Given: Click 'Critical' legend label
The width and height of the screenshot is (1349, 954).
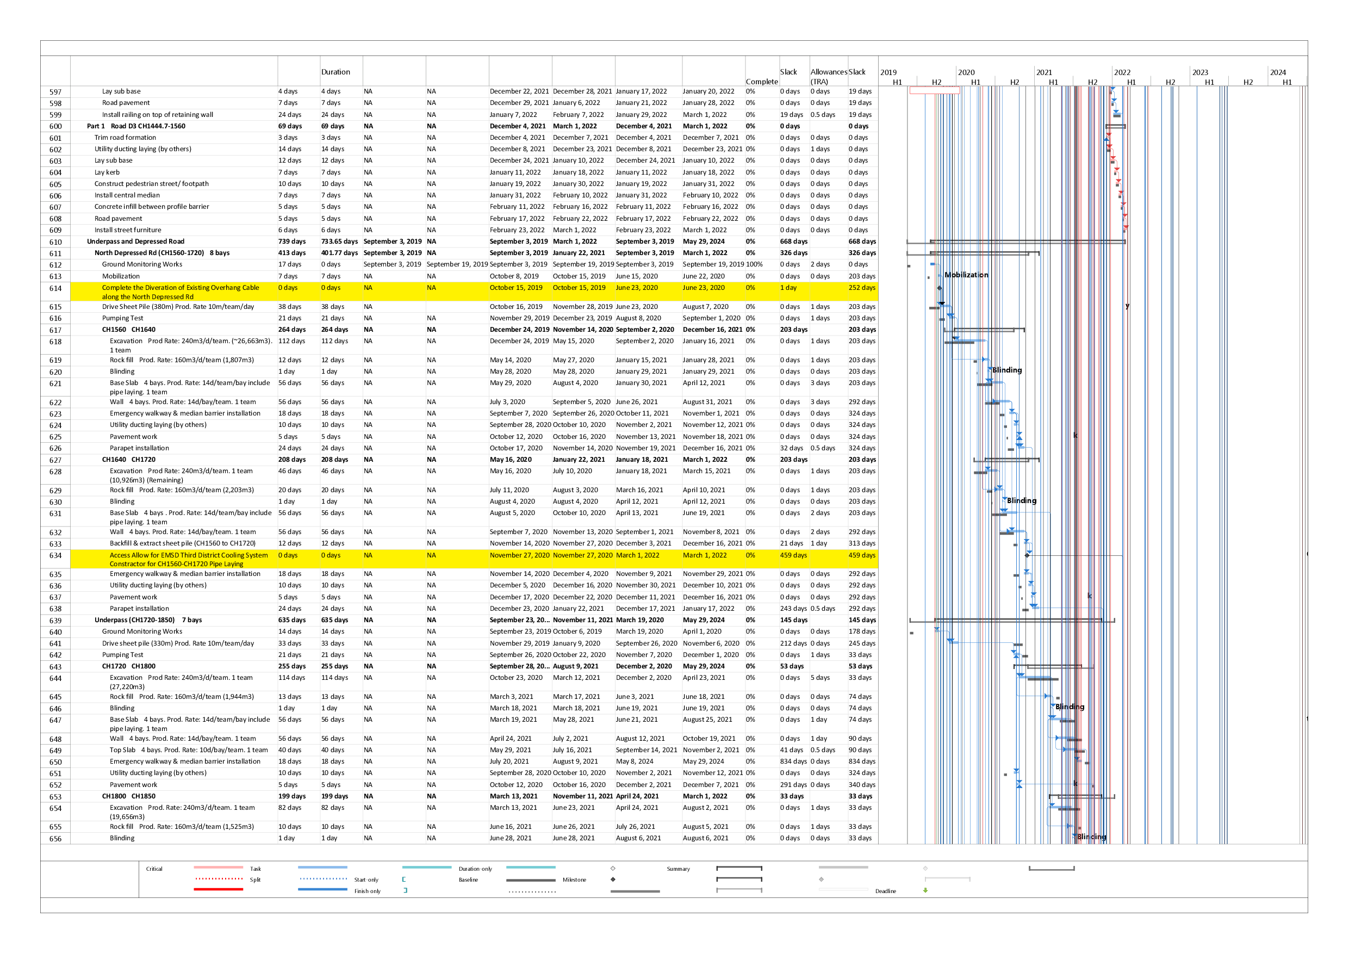Looking at the screenshot, I should (154, 869).
